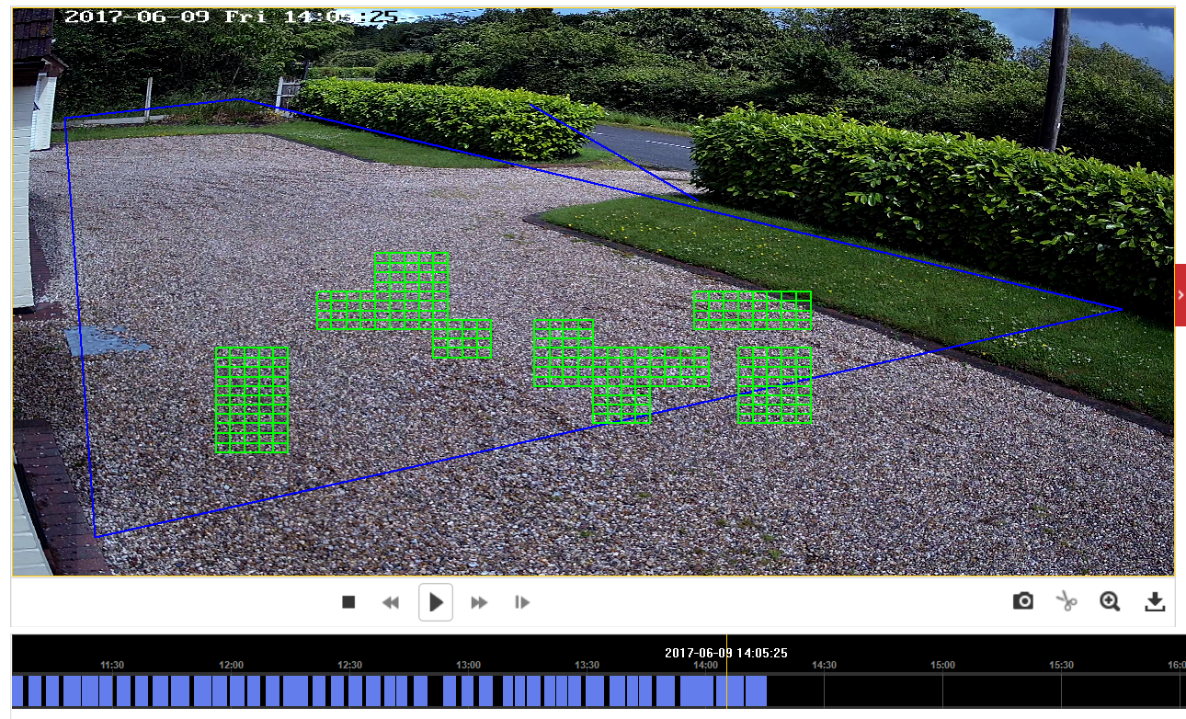Screen dimensions: 1186x719
Task: Advance playback by a single frame
Action: tap(522, 602)
